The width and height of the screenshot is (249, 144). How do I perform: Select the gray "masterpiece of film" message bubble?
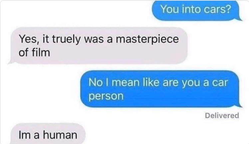[x=98, y=46]
